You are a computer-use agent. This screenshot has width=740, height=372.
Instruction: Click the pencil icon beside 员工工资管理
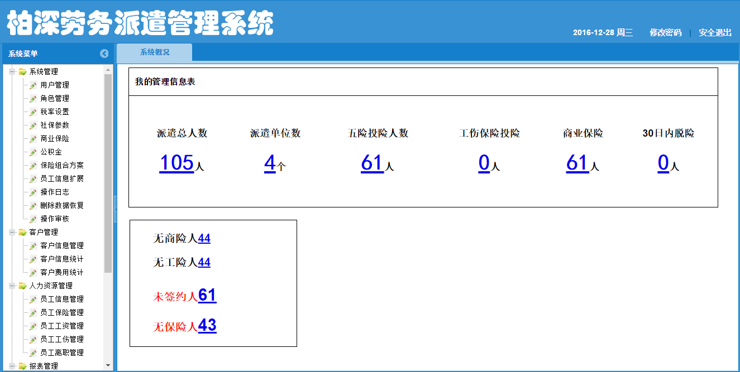click(34, 326)
